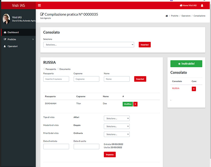
Task: Click the Visti IAS logo title
Action: pos(18,6)
